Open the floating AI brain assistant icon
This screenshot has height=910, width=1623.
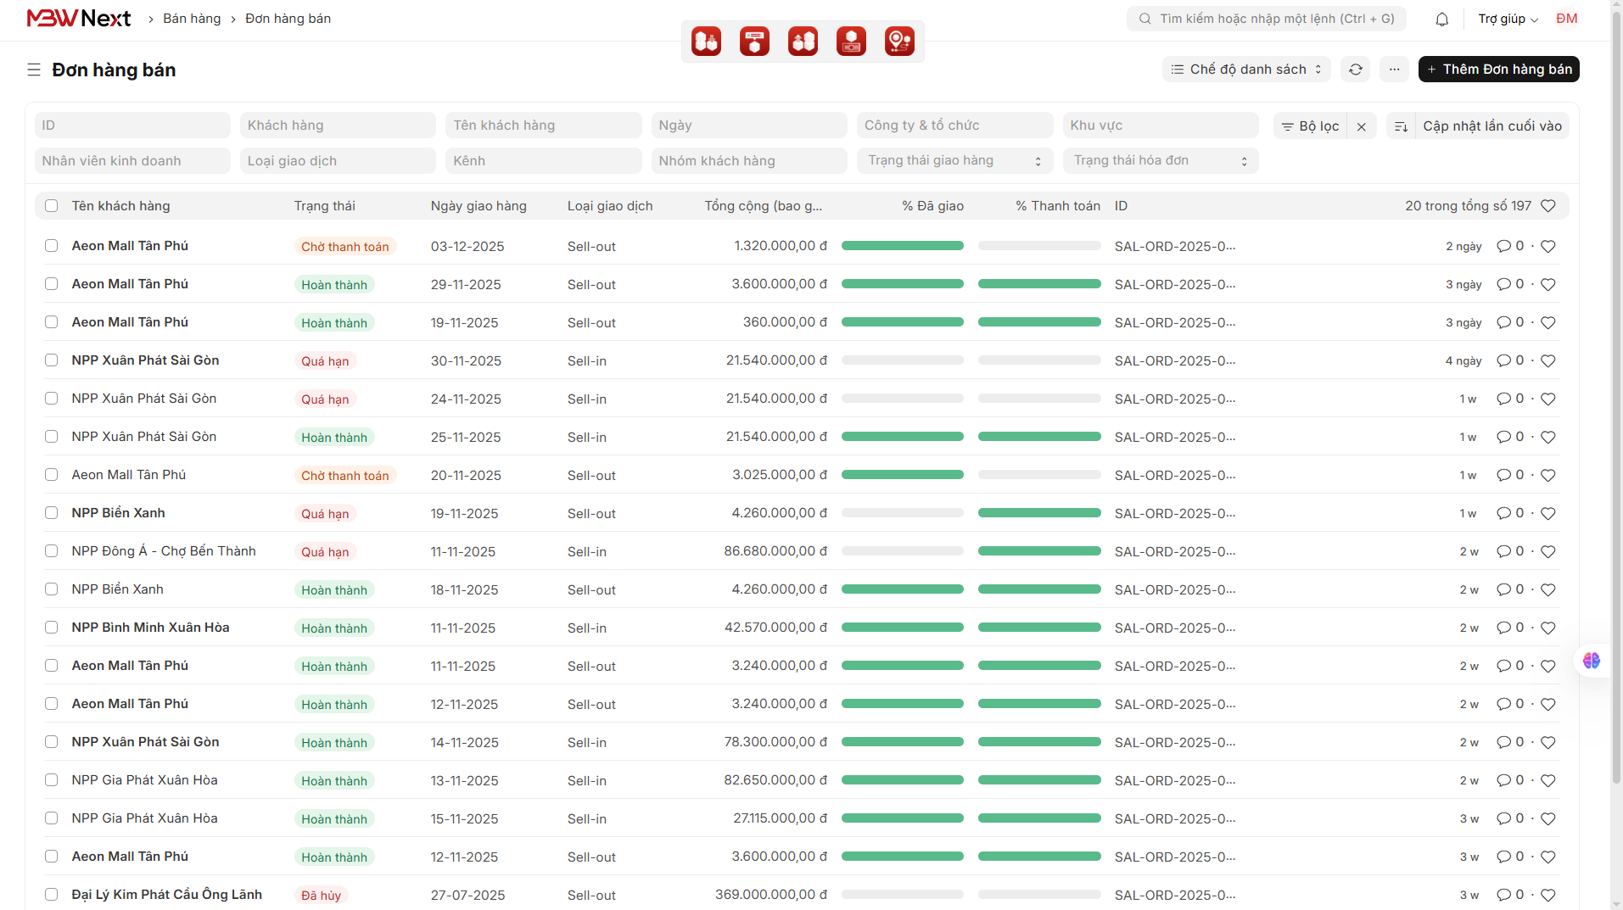tap(1591, 660)
